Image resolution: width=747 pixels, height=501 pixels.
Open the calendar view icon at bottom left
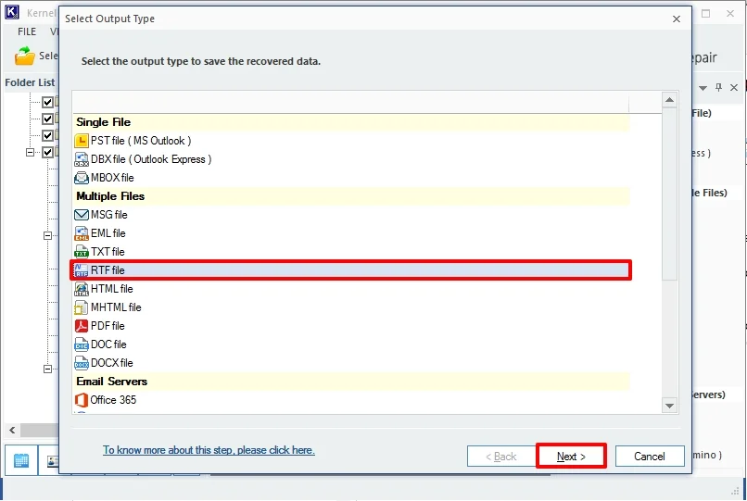[21, 460]
